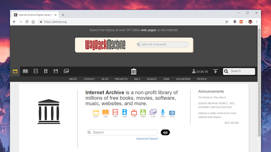The image size is (271, 152).
Task: Click the 'web pages' link in the header text
Action: click(x=149, y=30)
